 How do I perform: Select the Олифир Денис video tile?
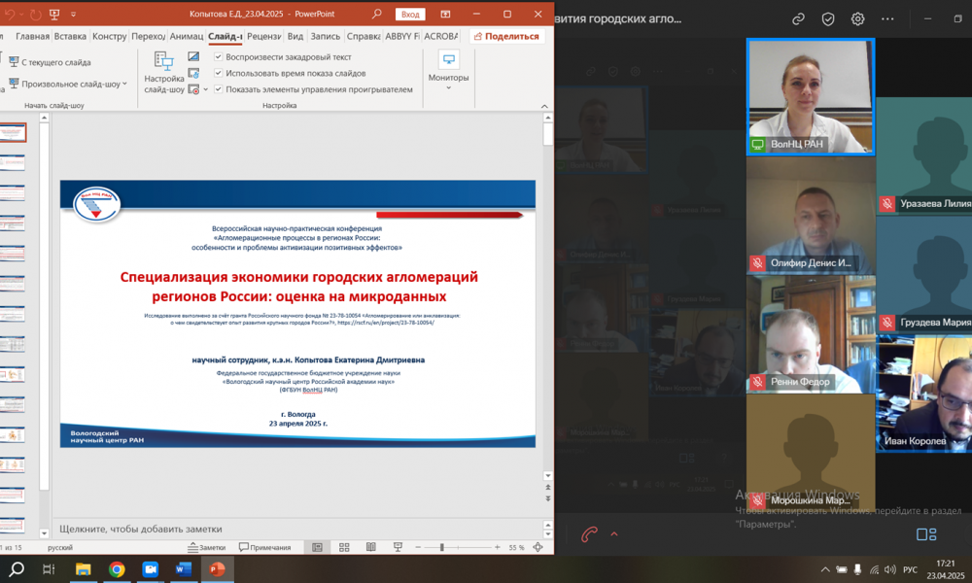pos(811,216)
